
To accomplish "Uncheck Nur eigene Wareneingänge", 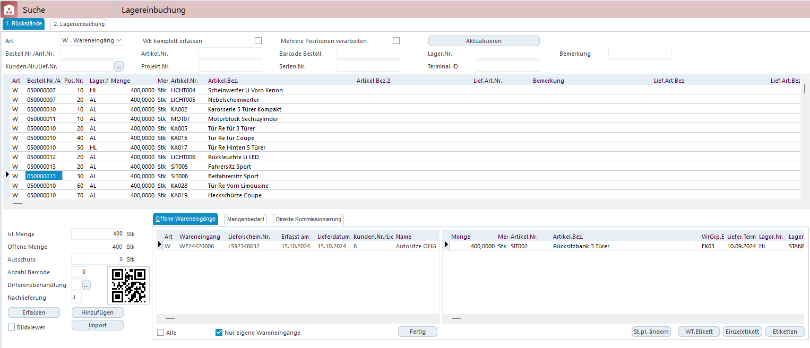I will pos(219,333).
